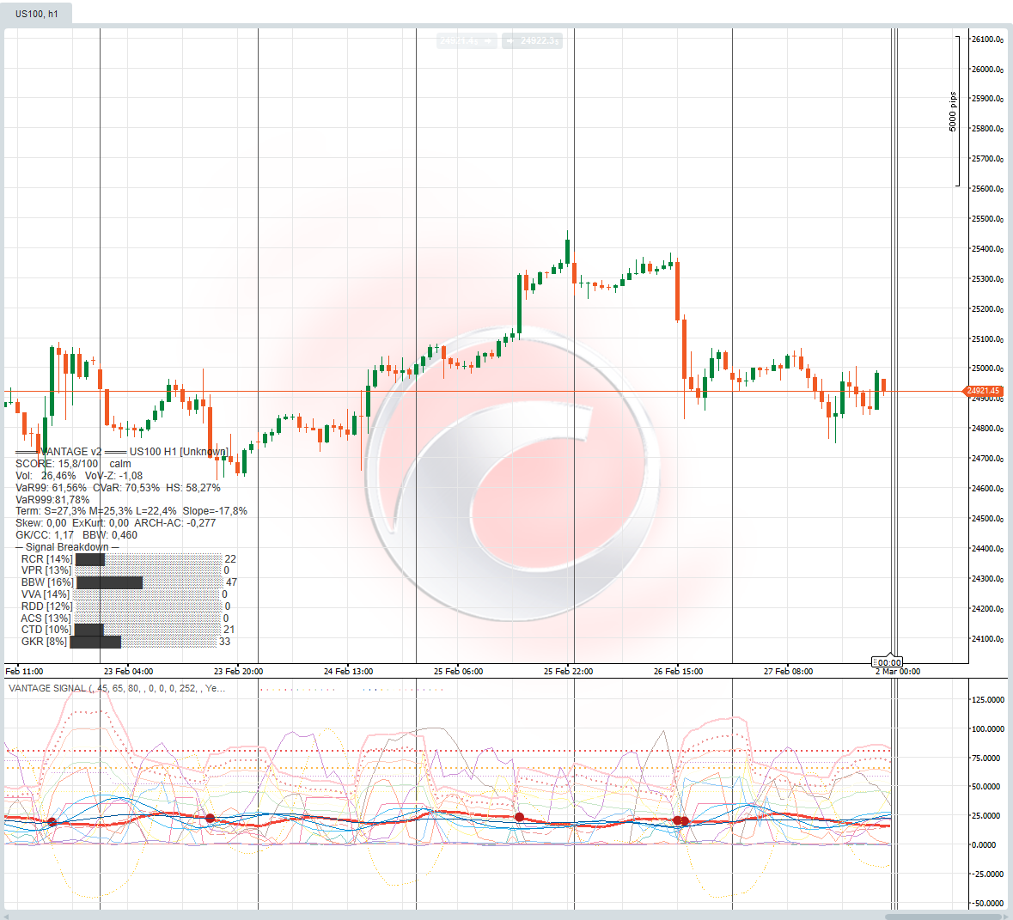Click the large red candle on 26 Feb

tap(677, 290)
